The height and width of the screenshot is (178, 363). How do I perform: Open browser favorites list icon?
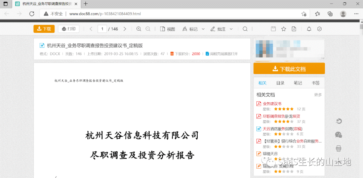point(318,14)
